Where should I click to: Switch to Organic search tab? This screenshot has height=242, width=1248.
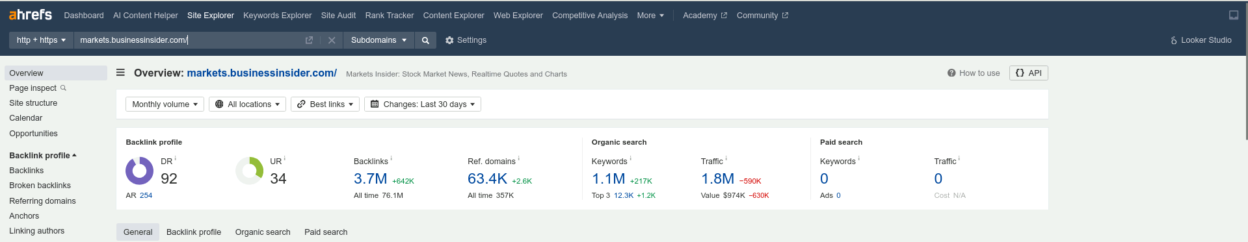pos(263,232)
